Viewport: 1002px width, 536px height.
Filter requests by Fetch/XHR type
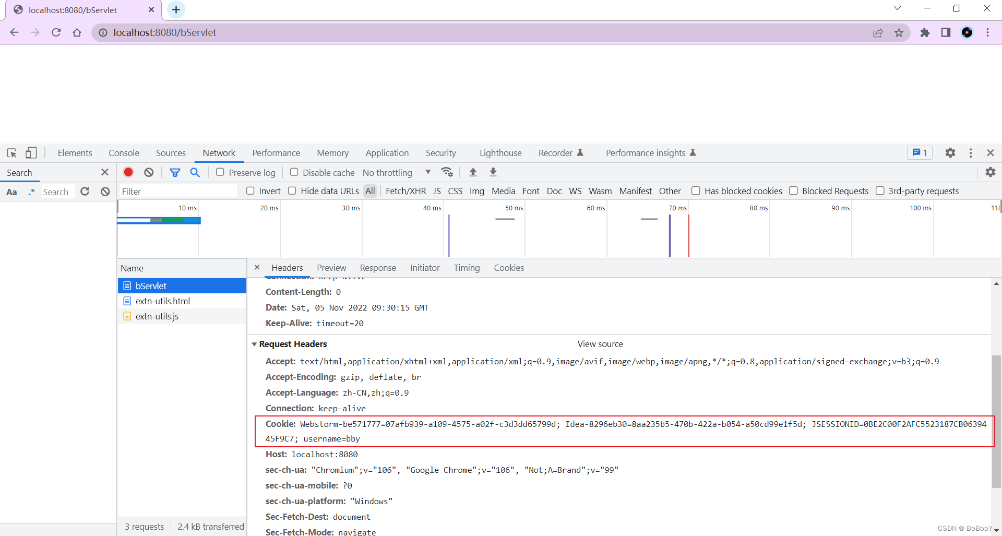(x=405, y=191)
